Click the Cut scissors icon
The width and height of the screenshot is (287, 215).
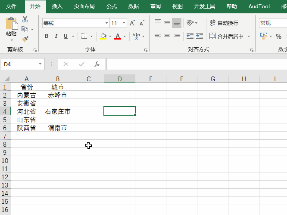coord(25,19)
